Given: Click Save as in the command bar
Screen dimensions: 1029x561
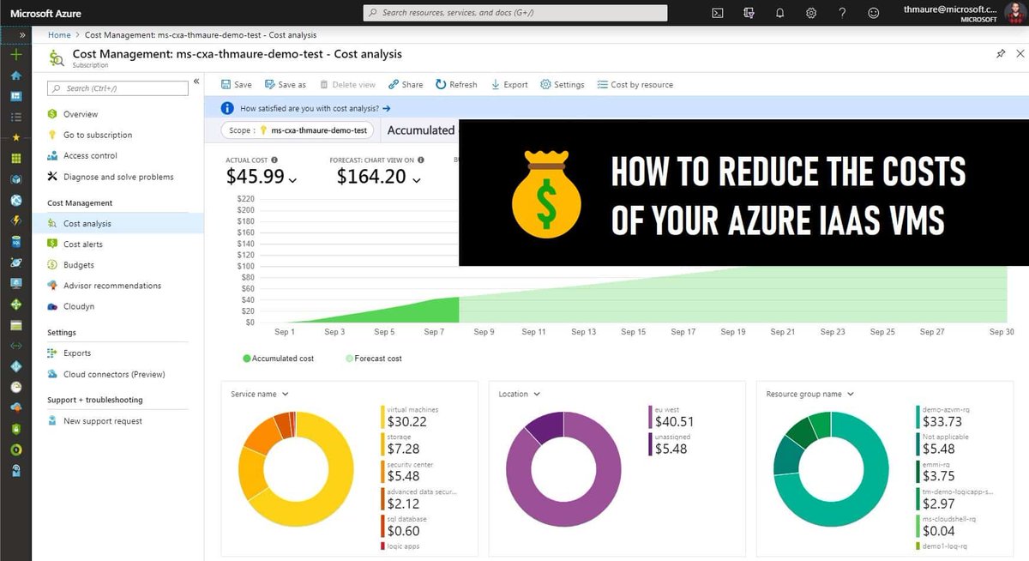Looking at the screenshot, I should [285, 84].
